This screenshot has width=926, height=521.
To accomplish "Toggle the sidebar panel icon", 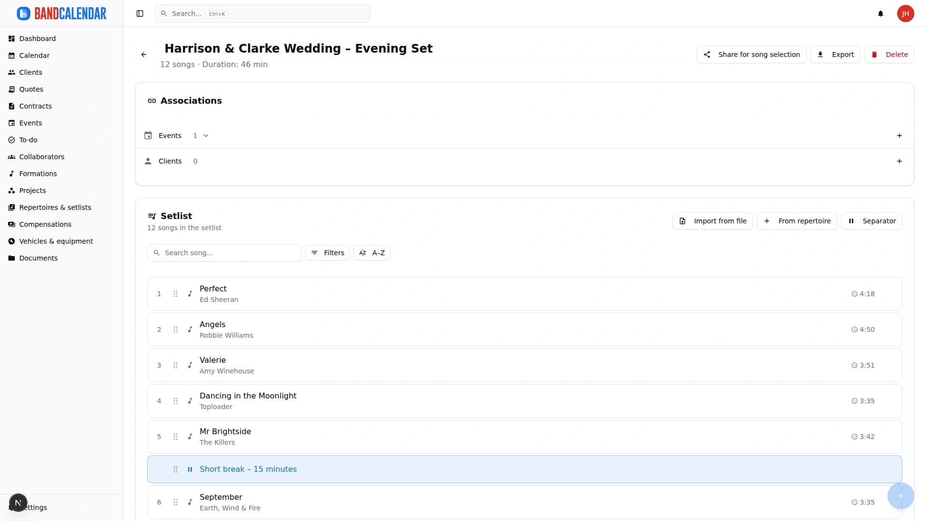I will (140, 14).
